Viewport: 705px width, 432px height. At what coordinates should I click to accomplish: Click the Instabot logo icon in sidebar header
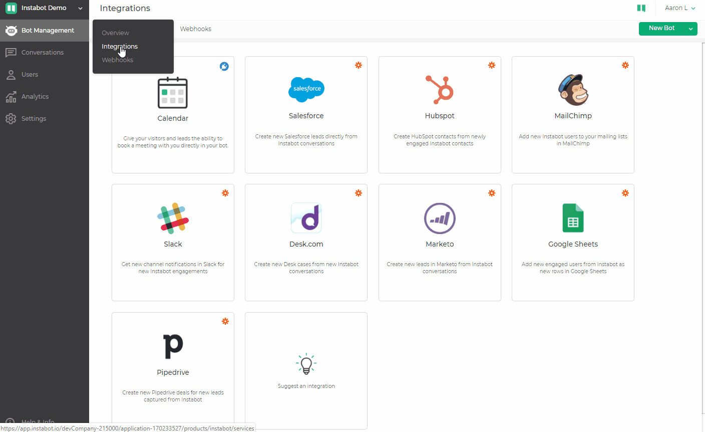point(11,8)
